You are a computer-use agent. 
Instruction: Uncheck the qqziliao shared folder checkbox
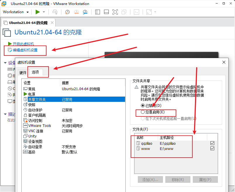pos(212,143)
